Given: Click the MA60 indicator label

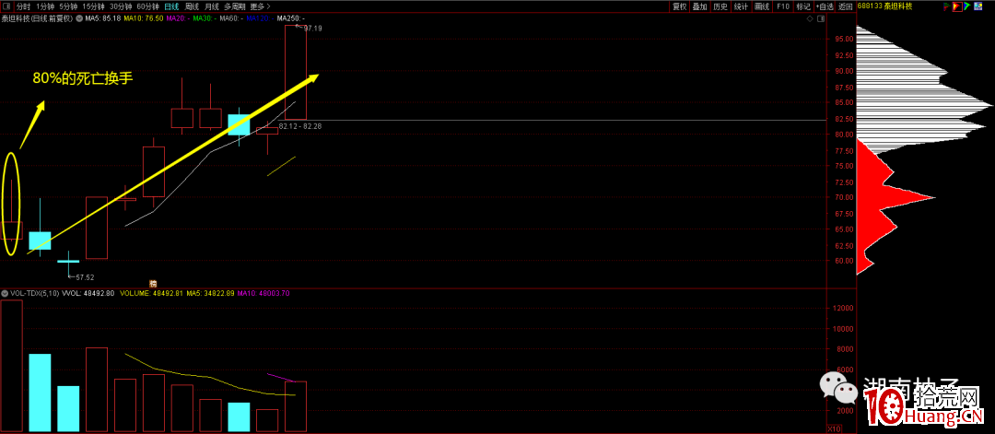Looking at the screenshot, I should [x=231, y=18].
